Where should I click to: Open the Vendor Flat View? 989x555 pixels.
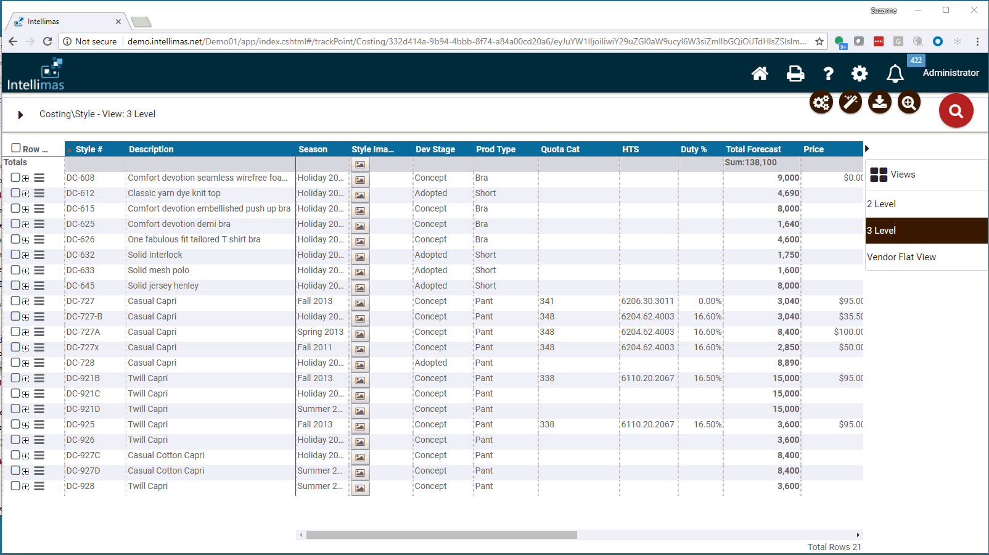coord(901,257)
